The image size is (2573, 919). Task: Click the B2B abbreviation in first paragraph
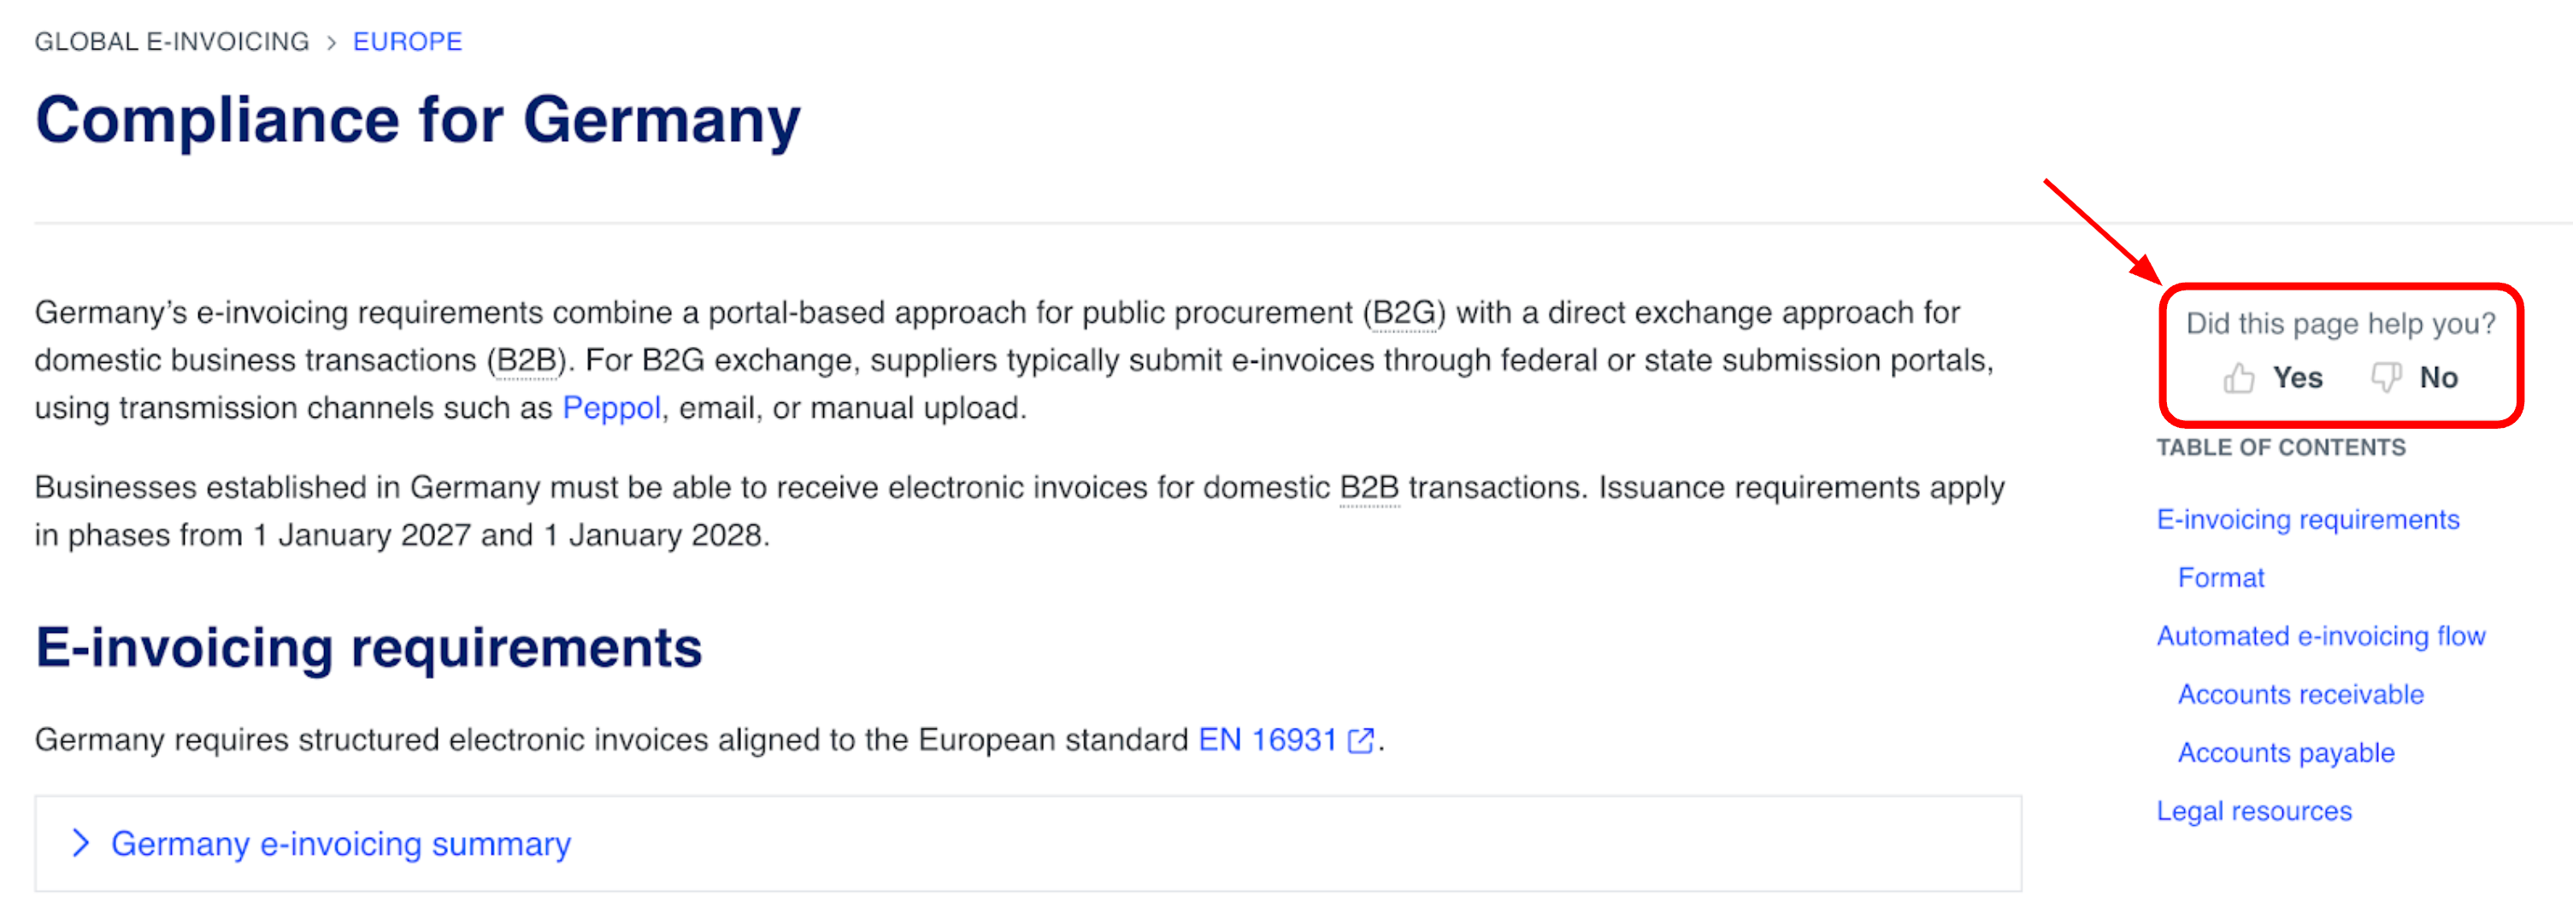click(x=527, y=361)
